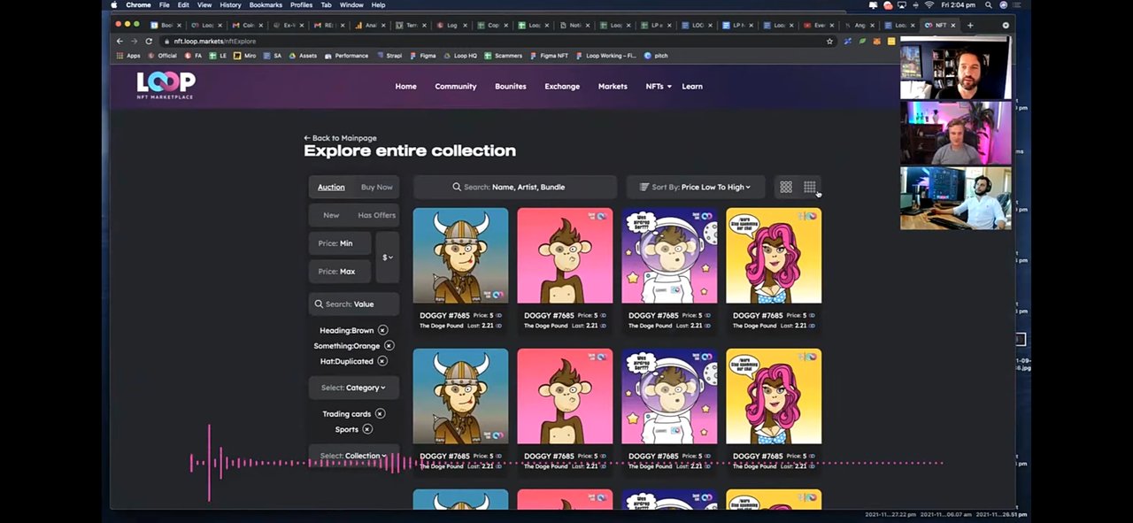
Task: Toggle the New filter
Action: point(331,215)
